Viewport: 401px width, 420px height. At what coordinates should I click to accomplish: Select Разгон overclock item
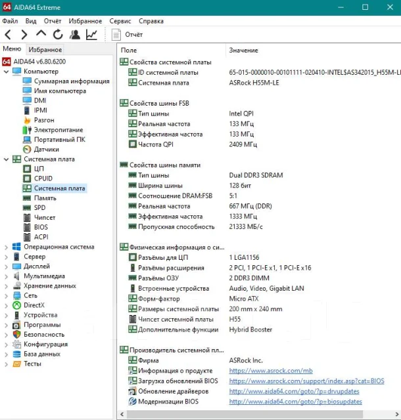pos(44,120)
